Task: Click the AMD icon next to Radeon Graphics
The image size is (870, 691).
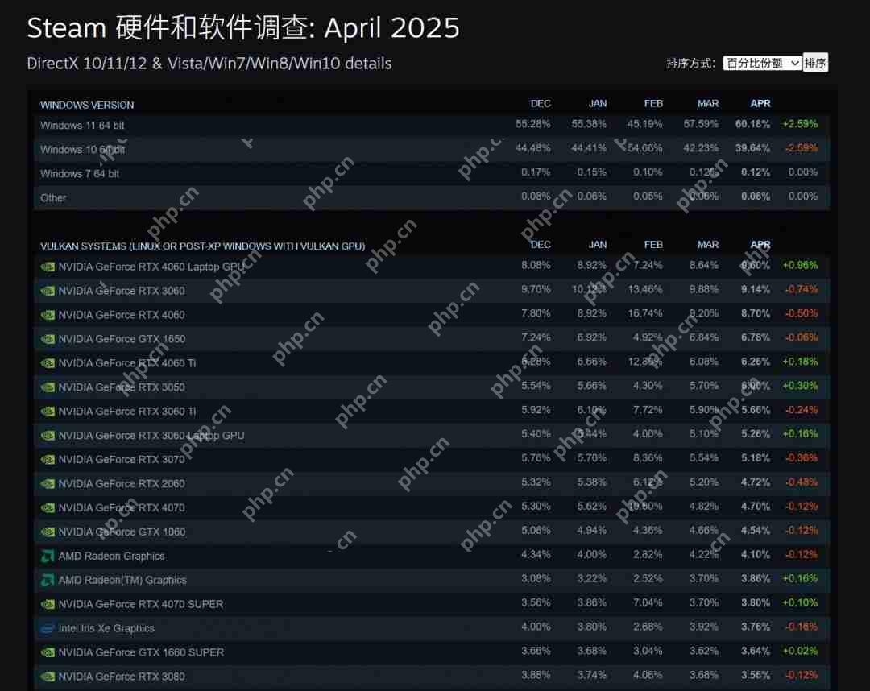Action: point(48,556)
